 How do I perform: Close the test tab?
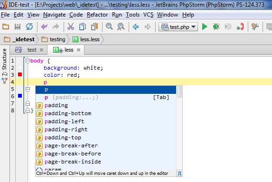[x=41, y=50]
